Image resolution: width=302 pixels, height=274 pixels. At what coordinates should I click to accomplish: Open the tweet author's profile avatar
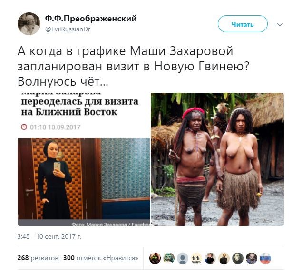tap(29, 24)
